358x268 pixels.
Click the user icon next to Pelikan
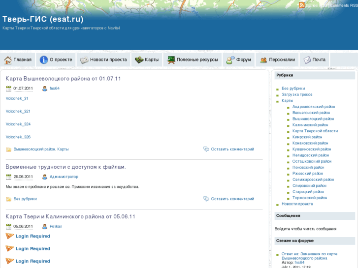tap(45, 227)
